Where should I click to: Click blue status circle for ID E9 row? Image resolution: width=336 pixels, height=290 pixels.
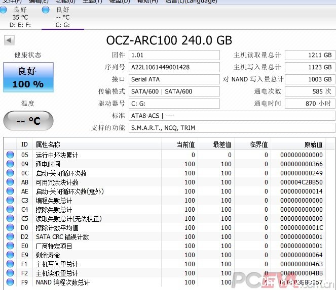[10, 255]
